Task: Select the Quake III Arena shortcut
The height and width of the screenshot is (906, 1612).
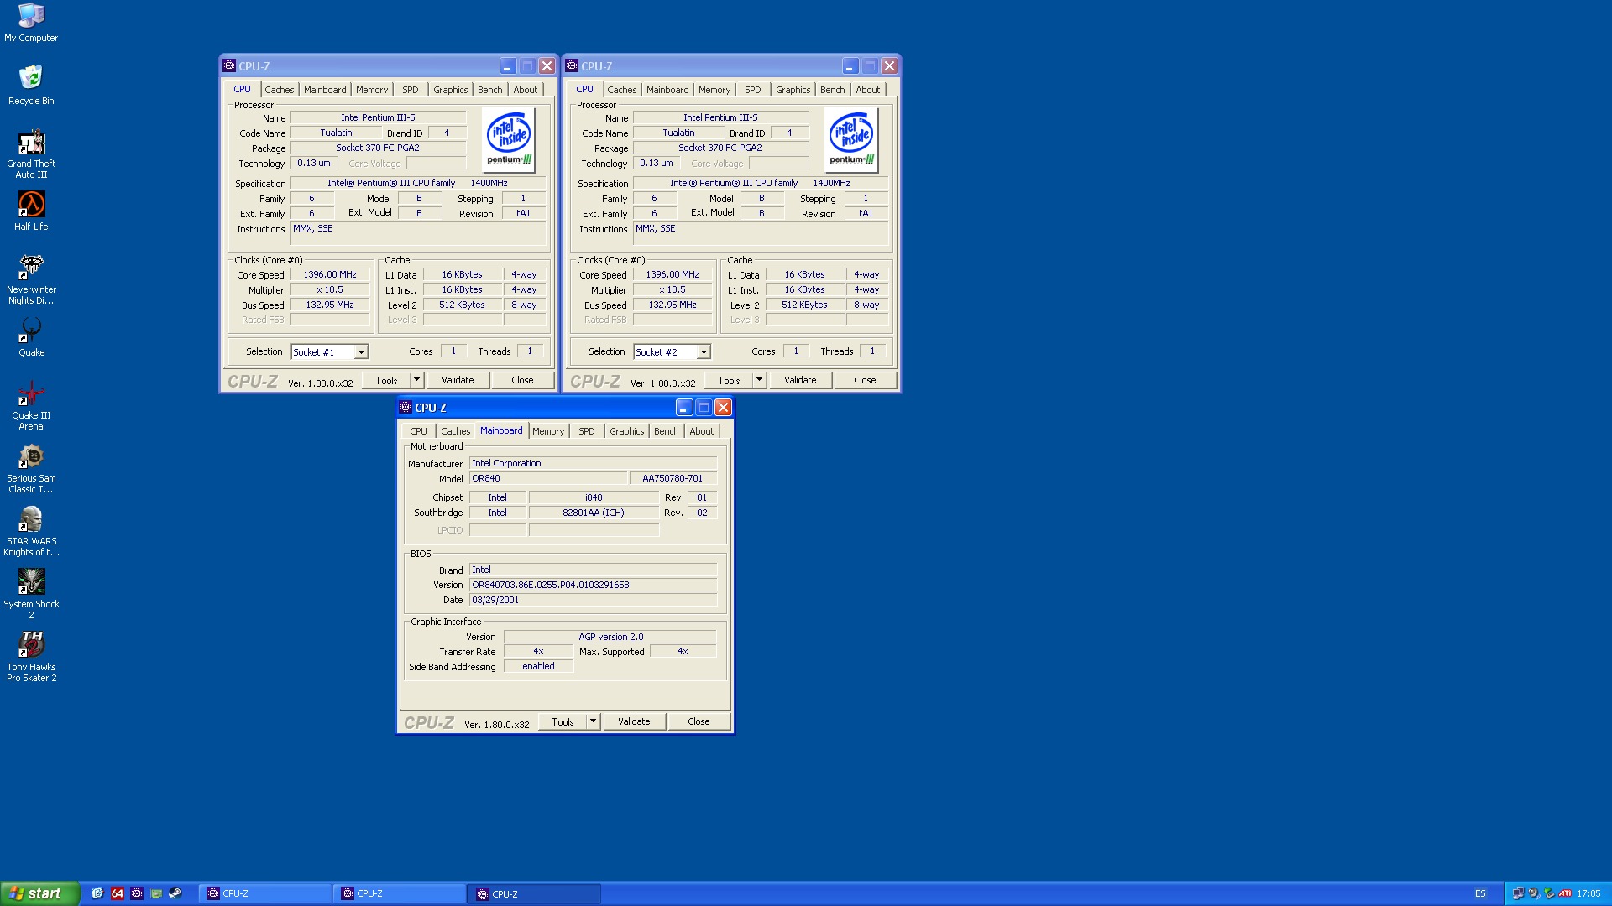Action: [31, 405]
